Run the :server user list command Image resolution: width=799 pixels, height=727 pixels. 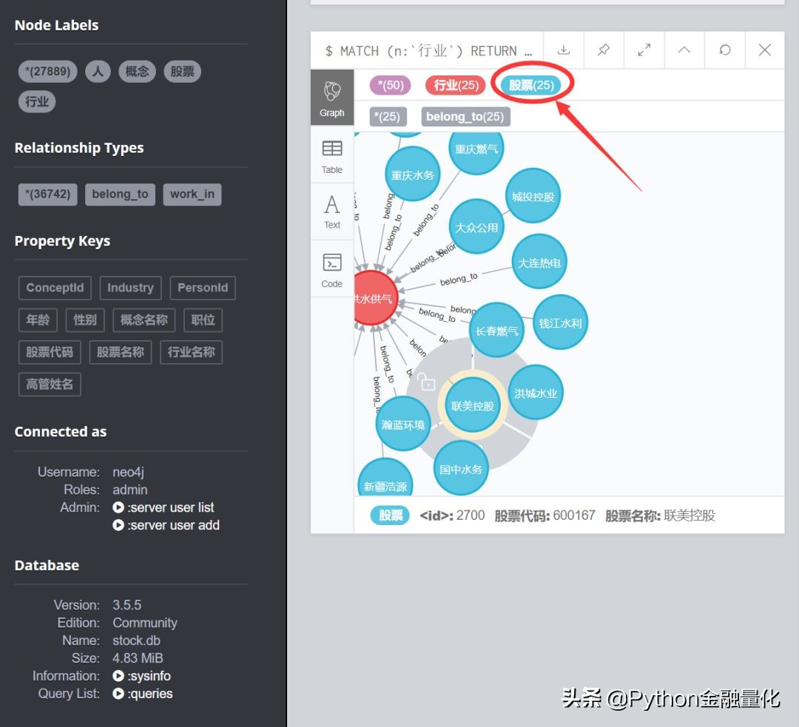point(171,507)
